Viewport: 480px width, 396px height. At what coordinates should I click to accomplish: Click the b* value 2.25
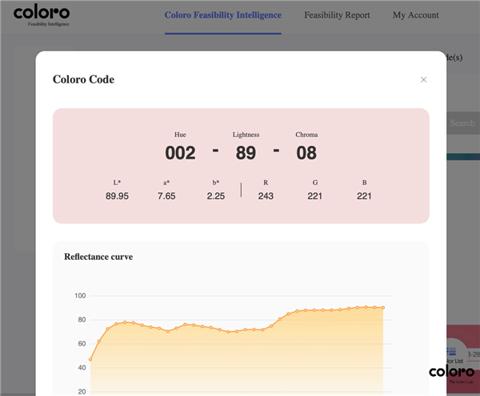pos(216,196)
